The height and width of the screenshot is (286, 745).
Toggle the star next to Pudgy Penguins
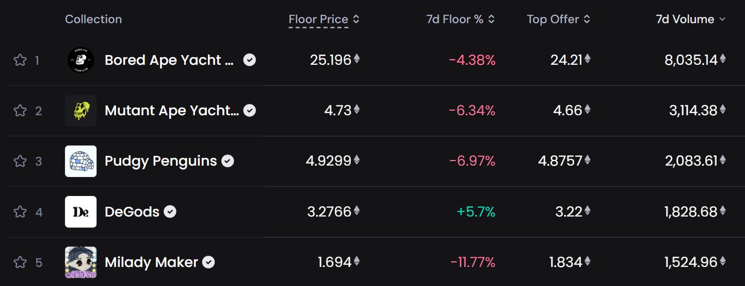point(20,161)
